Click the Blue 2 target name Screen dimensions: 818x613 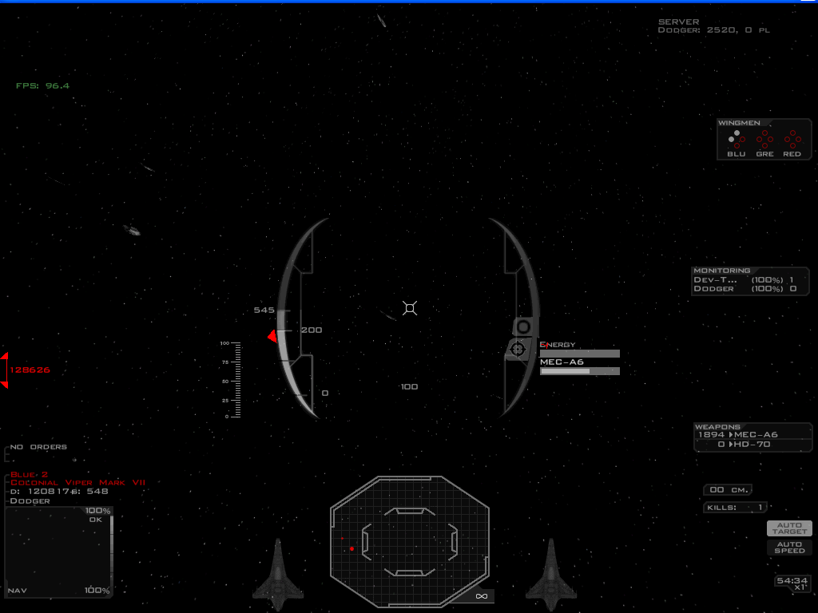click(30, 474)
